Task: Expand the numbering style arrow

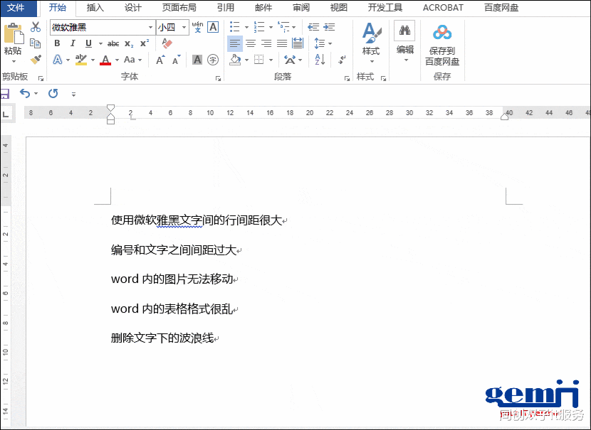Action: pos(271,27)
